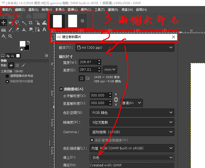Pick the Fuzzy Select magic wand tool

click(24, 23)
